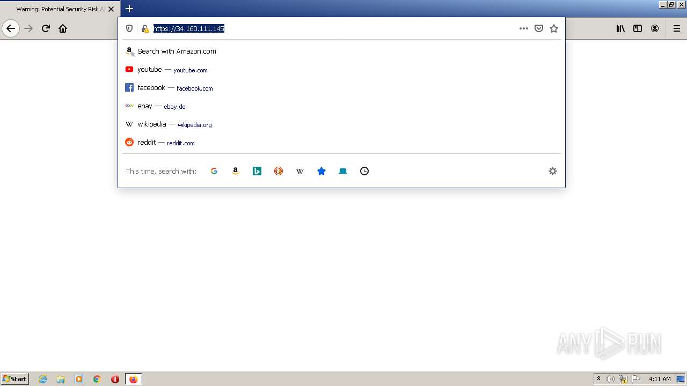Select reddit.com suggestion
687x386 pixels.
(341, 143)
